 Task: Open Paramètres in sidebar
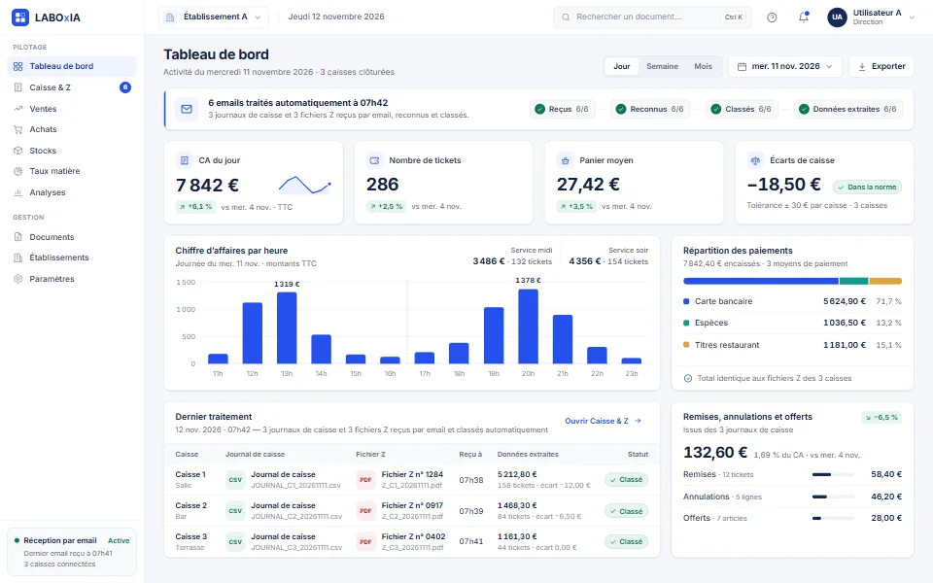click(72, 279)
